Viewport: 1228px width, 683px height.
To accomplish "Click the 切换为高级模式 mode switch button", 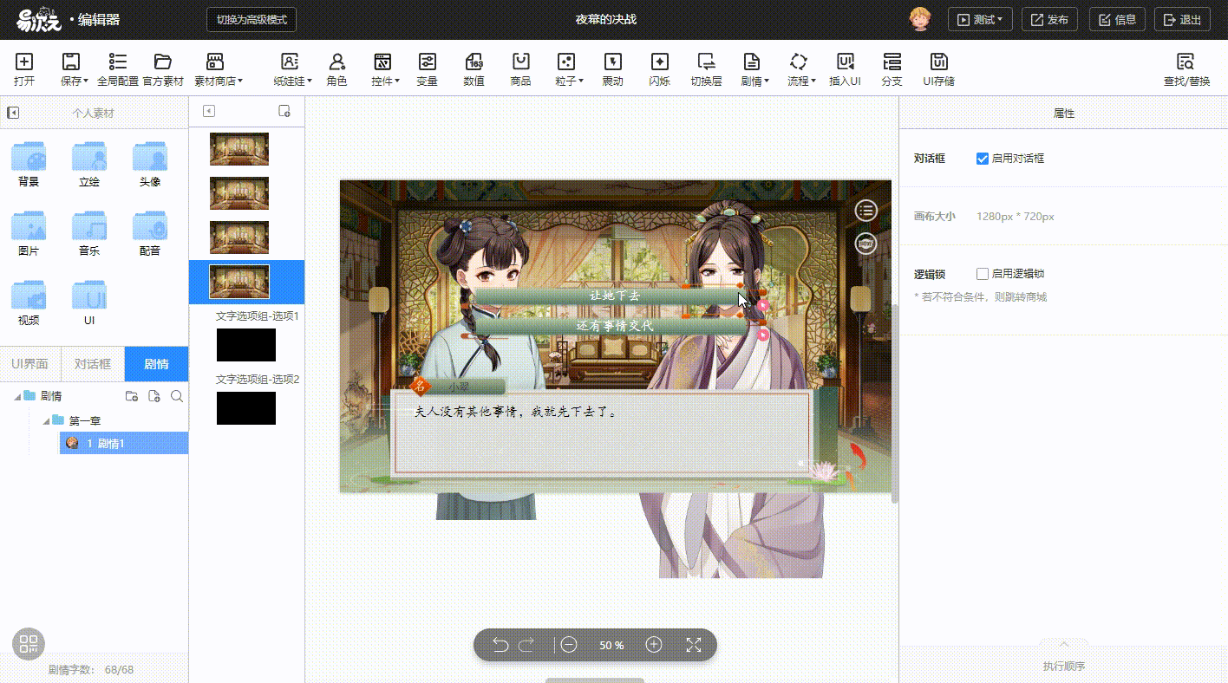I will (252, 18).
